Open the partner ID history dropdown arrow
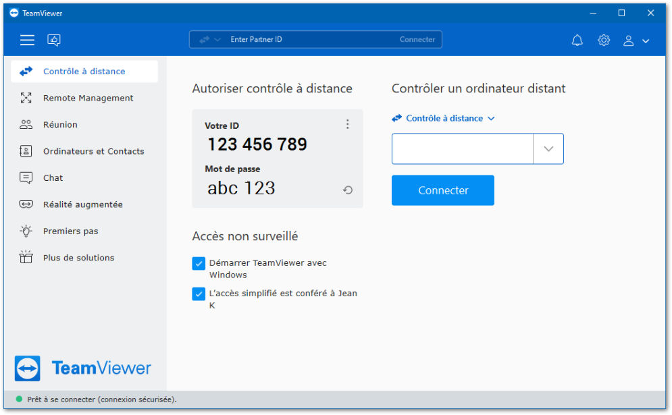Screen dimensions: 672x415 [548, 148]
